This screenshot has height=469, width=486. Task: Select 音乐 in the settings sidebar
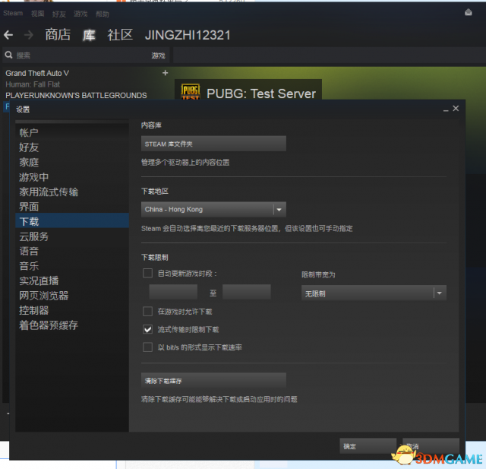click(x=72, y=266)
